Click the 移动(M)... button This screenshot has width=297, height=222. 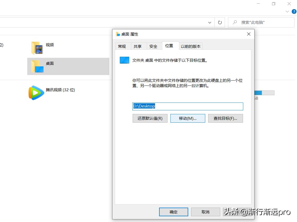(188, 118)
